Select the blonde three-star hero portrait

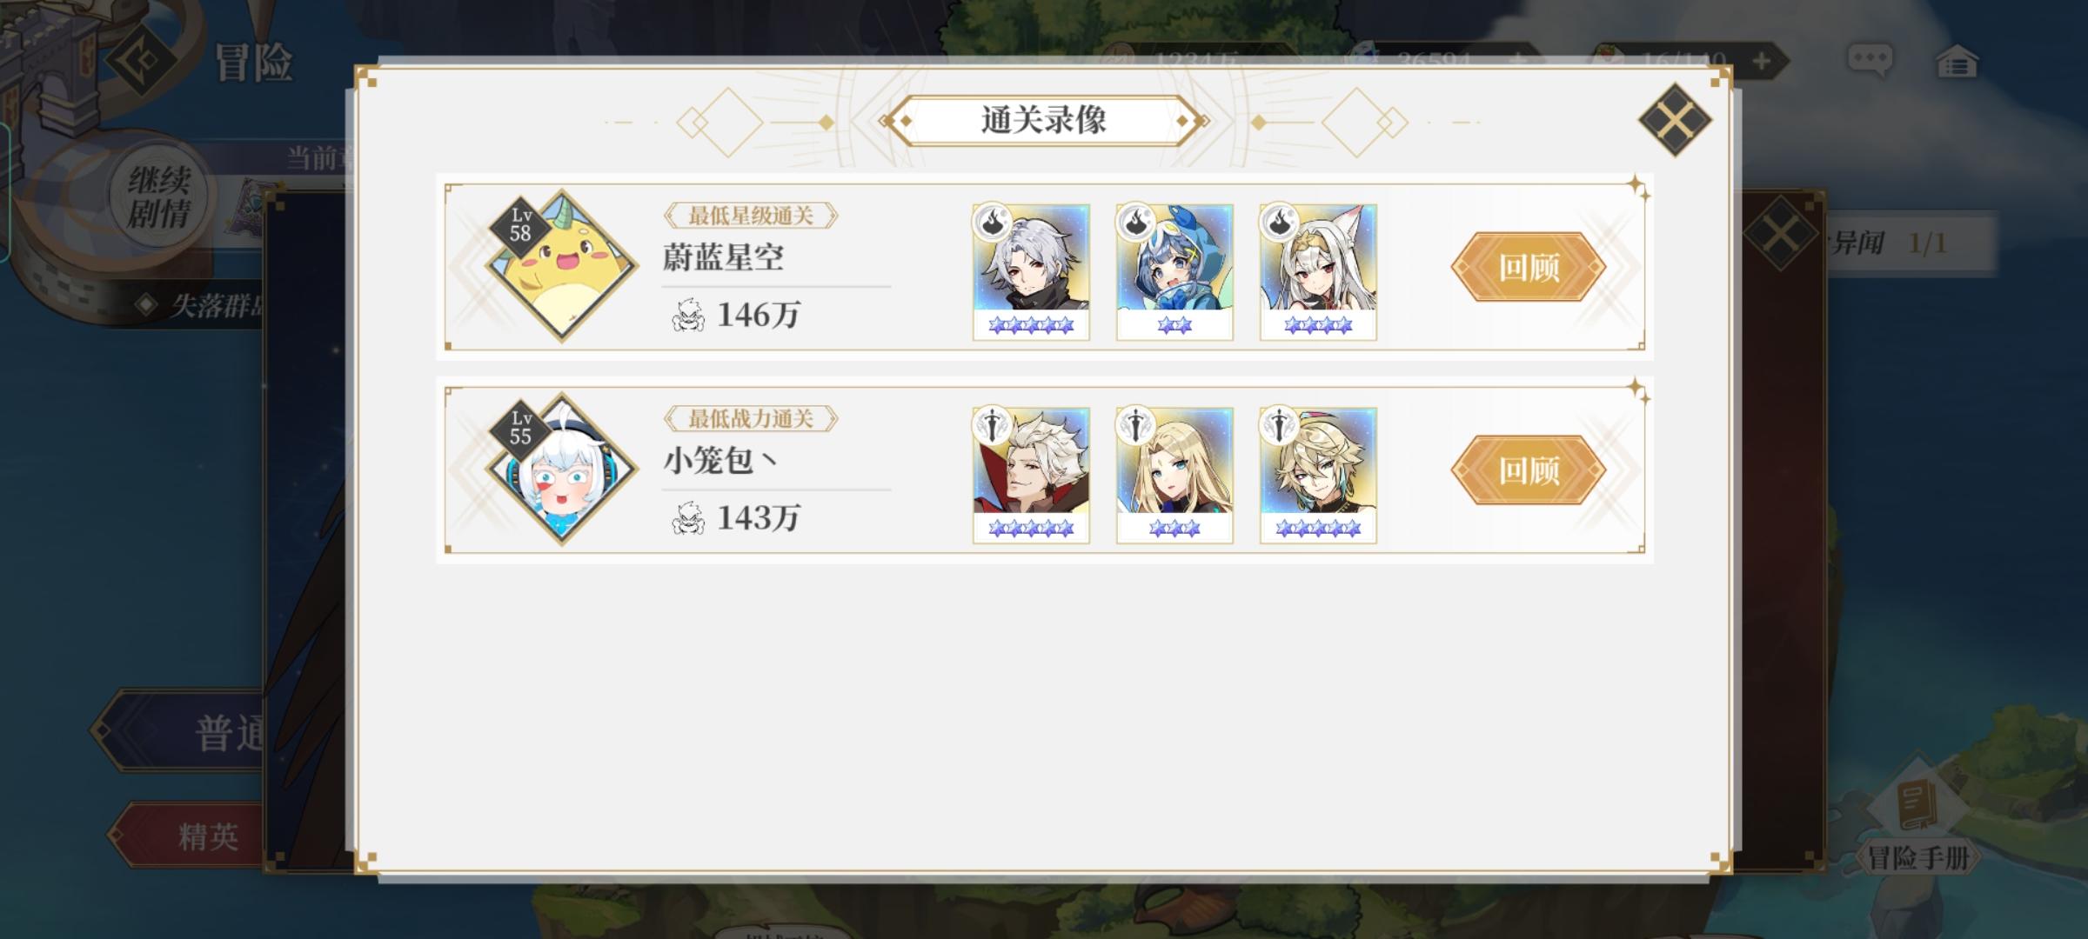[1174, 476]
